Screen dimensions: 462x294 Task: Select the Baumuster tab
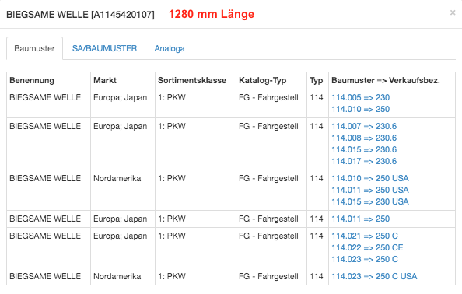tap(34, 48)
